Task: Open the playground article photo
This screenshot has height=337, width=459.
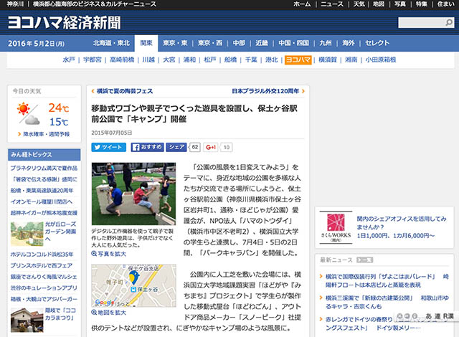Action: (x=133, y=194)
